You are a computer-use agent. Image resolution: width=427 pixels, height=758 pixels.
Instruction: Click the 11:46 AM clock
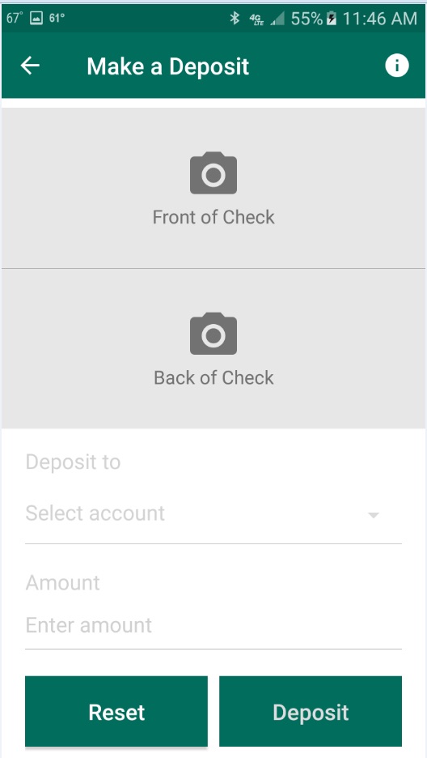380,19
